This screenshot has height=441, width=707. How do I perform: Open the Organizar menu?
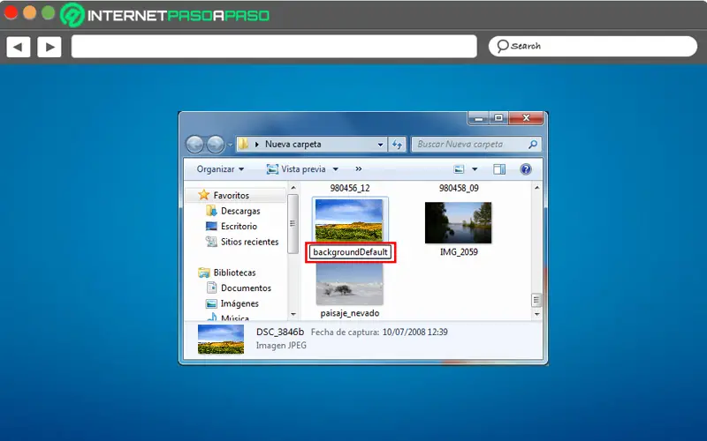[220, 169]
